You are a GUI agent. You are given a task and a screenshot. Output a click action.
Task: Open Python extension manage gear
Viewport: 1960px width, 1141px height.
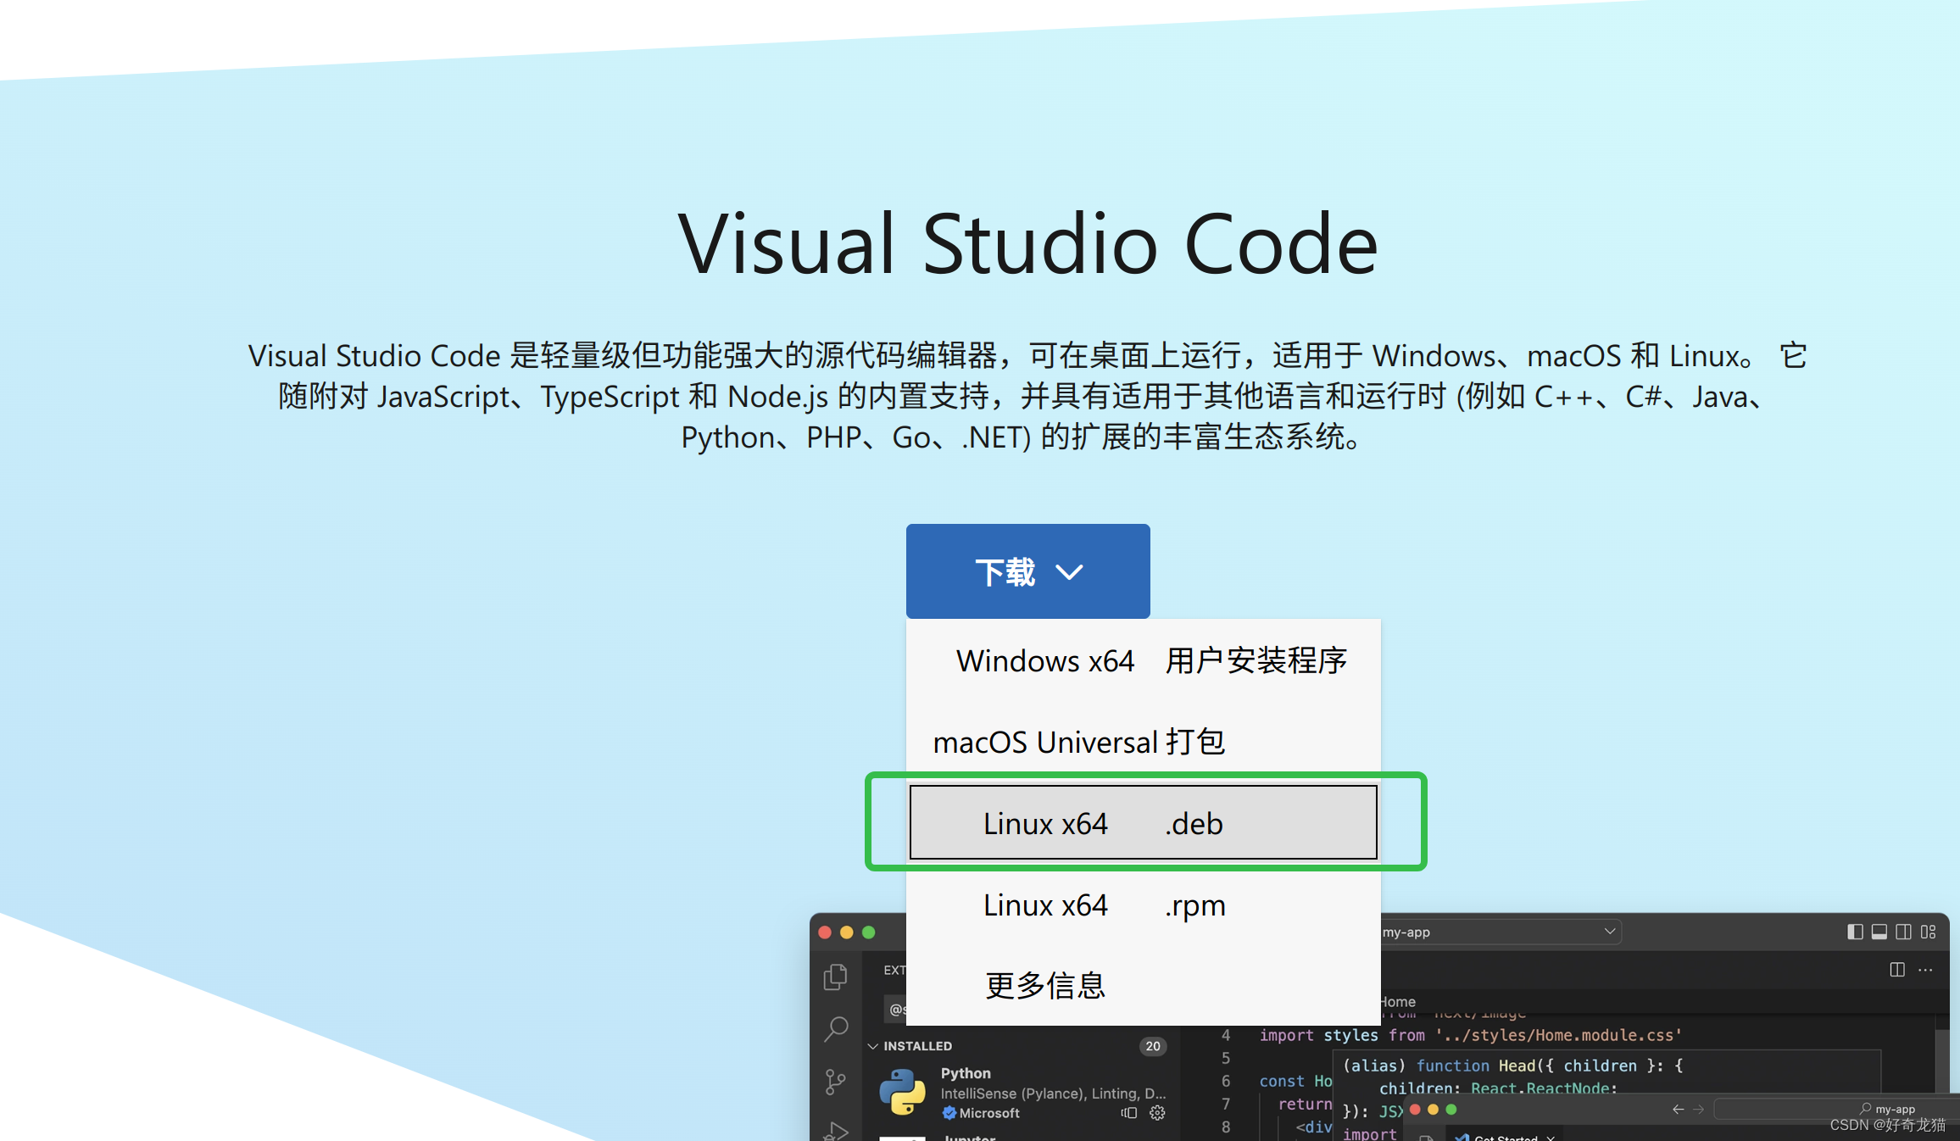tap(1157, 1113)
